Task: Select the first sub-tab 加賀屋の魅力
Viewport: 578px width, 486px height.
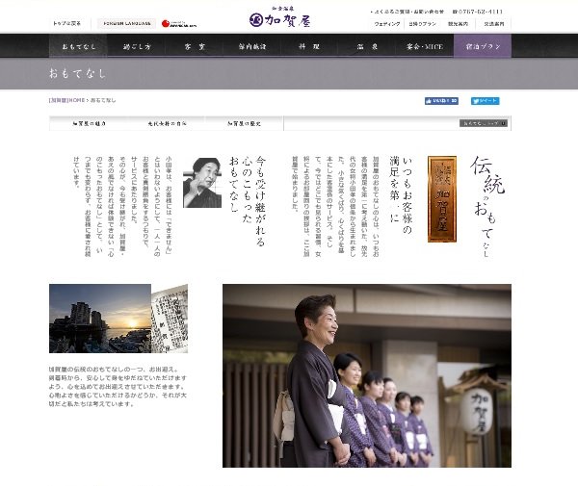Action: tap(90, 123)
